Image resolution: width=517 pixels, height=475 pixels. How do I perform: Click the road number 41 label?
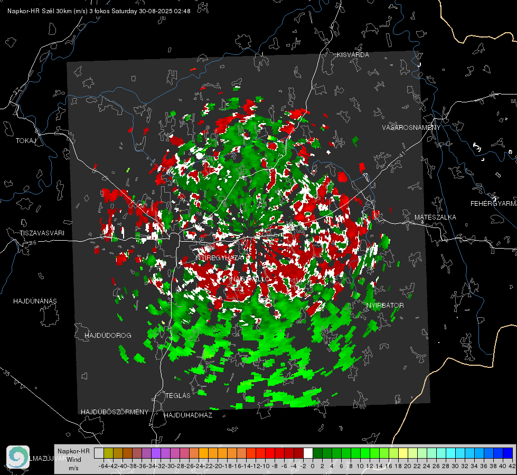click(402, 154)
